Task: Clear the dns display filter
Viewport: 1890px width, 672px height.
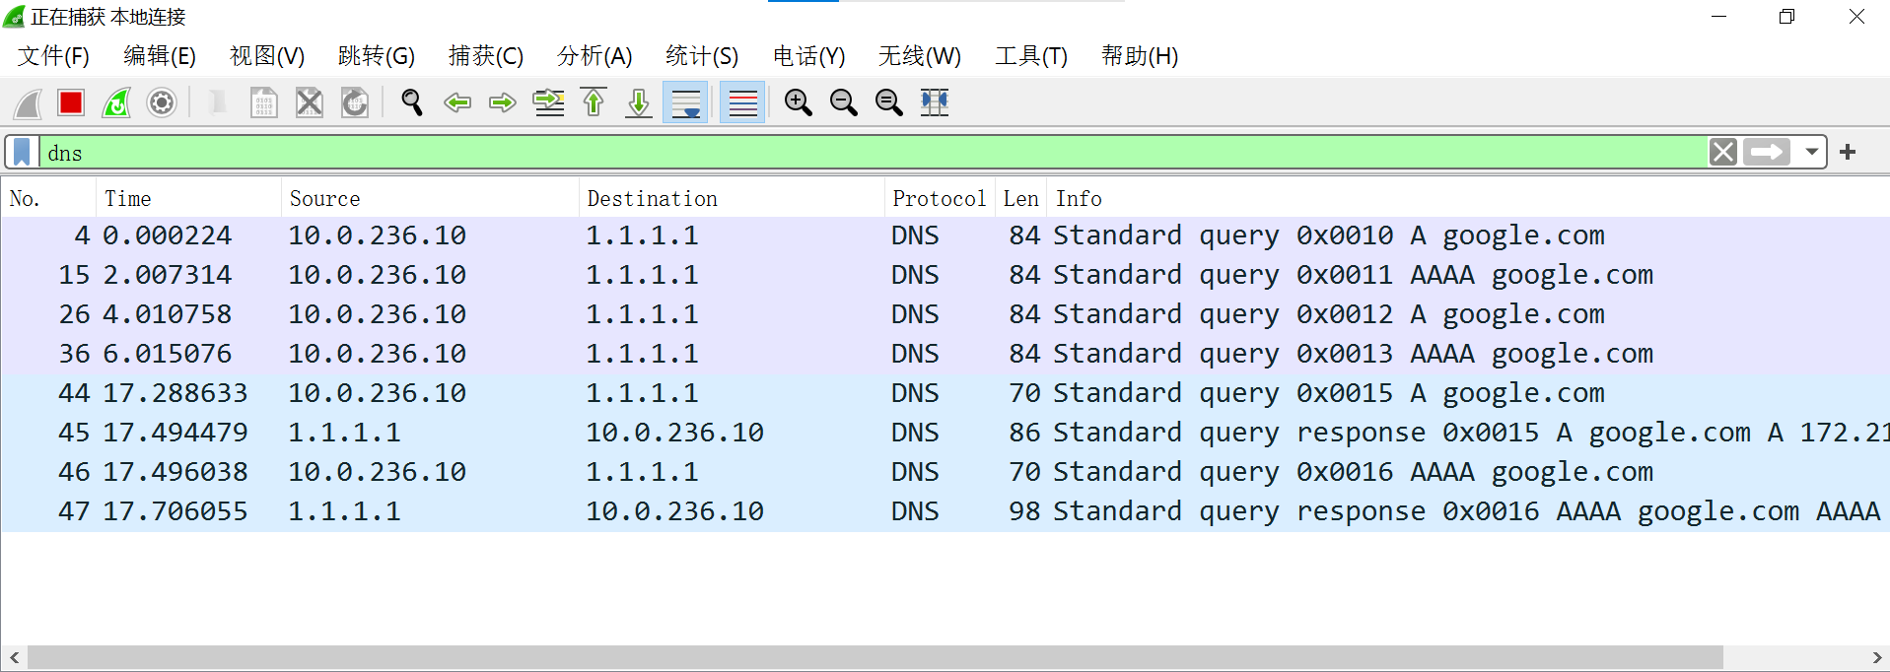Action: click(1723, 152)
